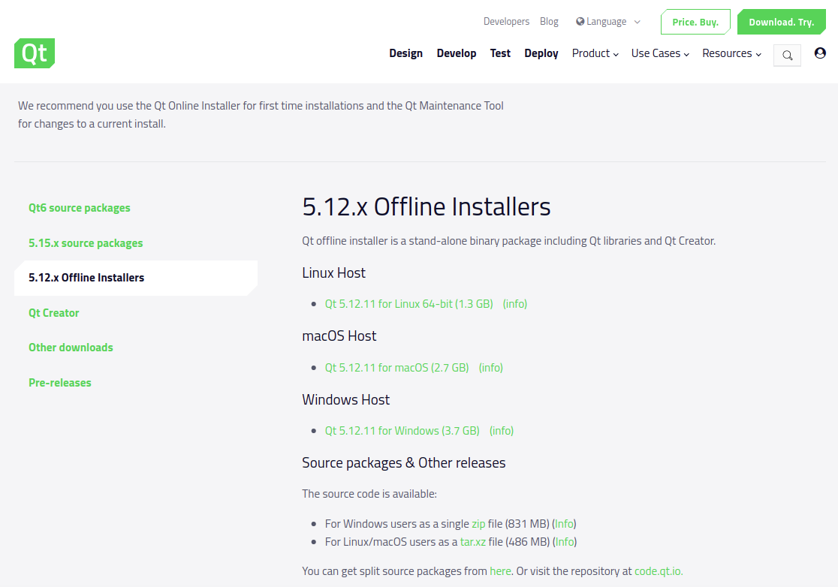Viewport: 838px width, 587px height.
Task: Select the Design menu item
Action: tap(405, 53)
